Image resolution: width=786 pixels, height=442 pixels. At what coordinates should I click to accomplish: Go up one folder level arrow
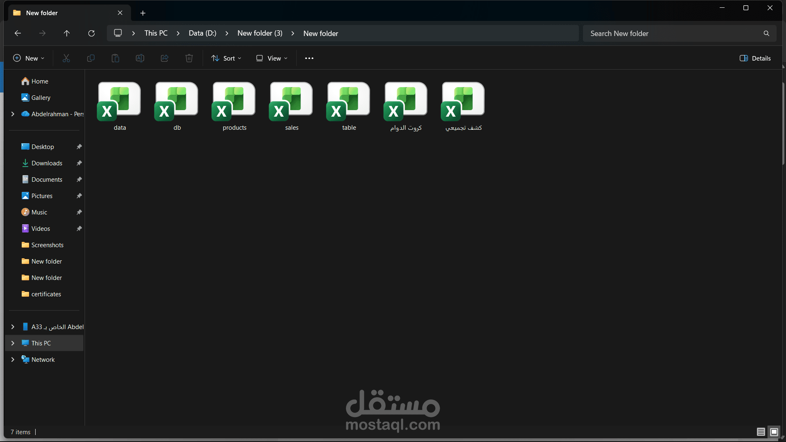(x=67, y=33)
